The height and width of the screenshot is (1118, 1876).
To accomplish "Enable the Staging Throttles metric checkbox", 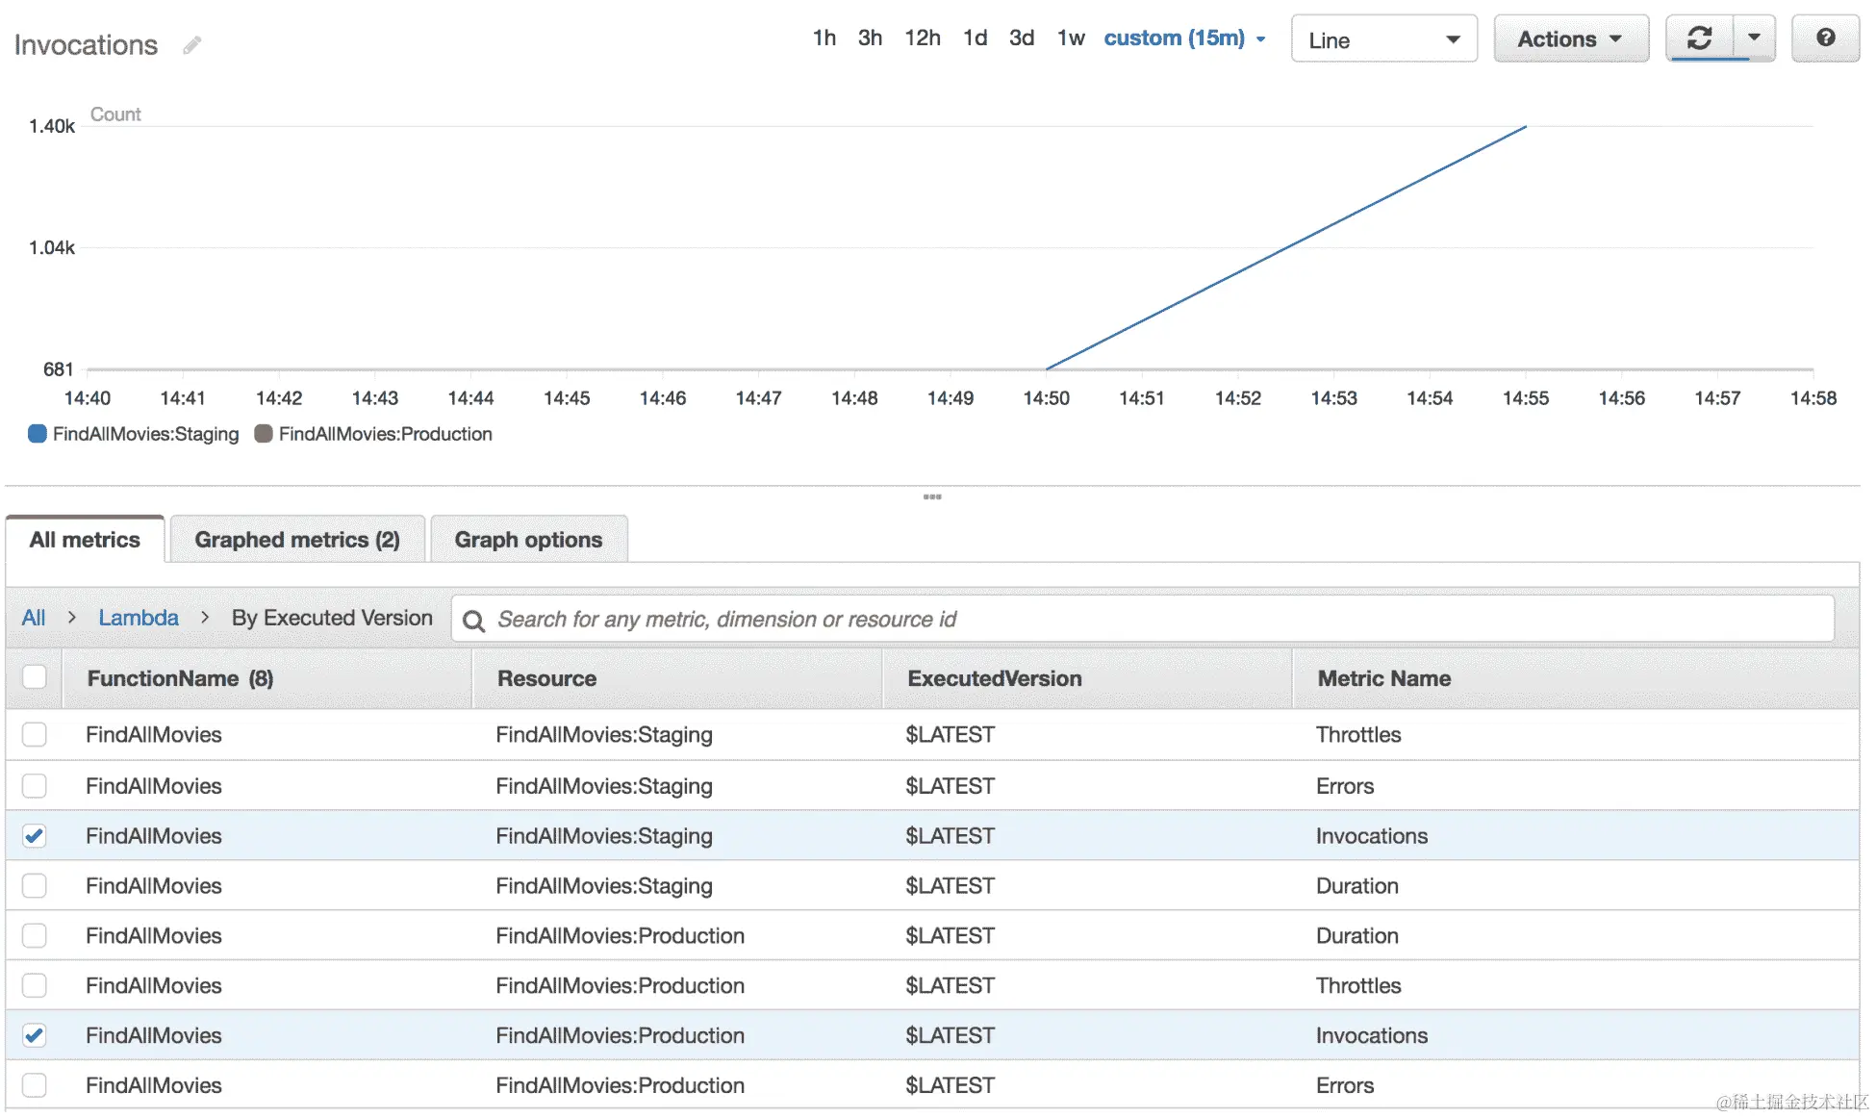I will point(35,735).
